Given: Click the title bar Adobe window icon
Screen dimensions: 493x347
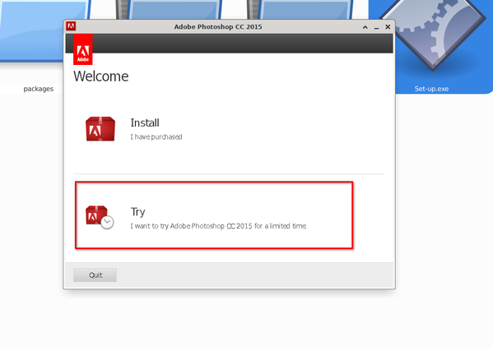Looking at the screenshot, I should point(71,26).
